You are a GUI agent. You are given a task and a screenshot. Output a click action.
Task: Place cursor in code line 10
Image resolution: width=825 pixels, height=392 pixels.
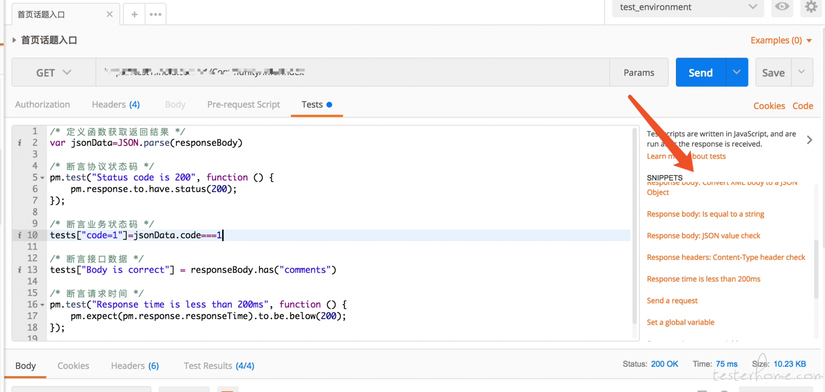coord(339,235)
